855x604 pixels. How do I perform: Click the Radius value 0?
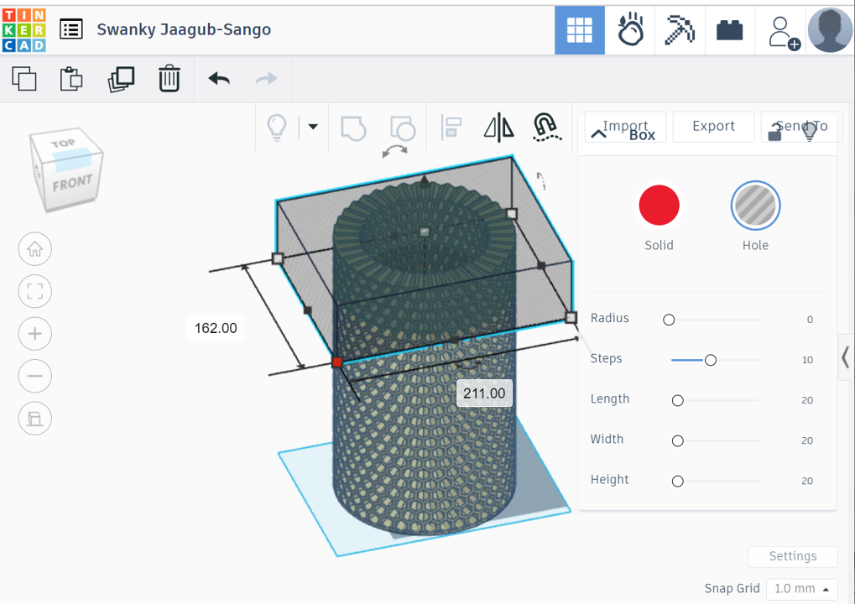click(x=810, y=320)
